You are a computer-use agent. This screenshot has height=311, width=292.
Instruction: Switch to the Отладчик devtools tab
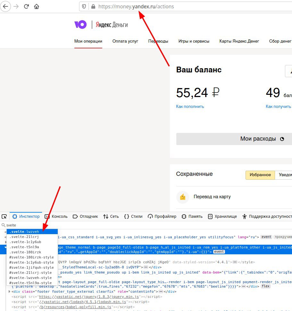[85, 217]
